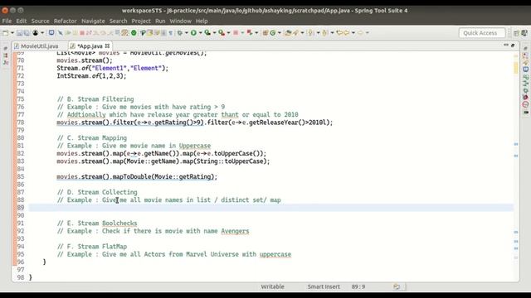Click the Spring perspective icon
Viewport: 531px width, 298px height.
pos(524,33)
